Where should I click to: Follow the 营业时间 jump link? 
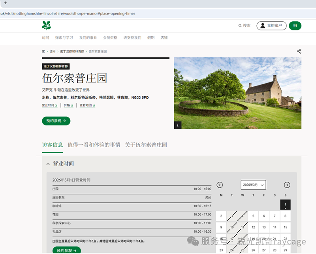click(49, 106)
